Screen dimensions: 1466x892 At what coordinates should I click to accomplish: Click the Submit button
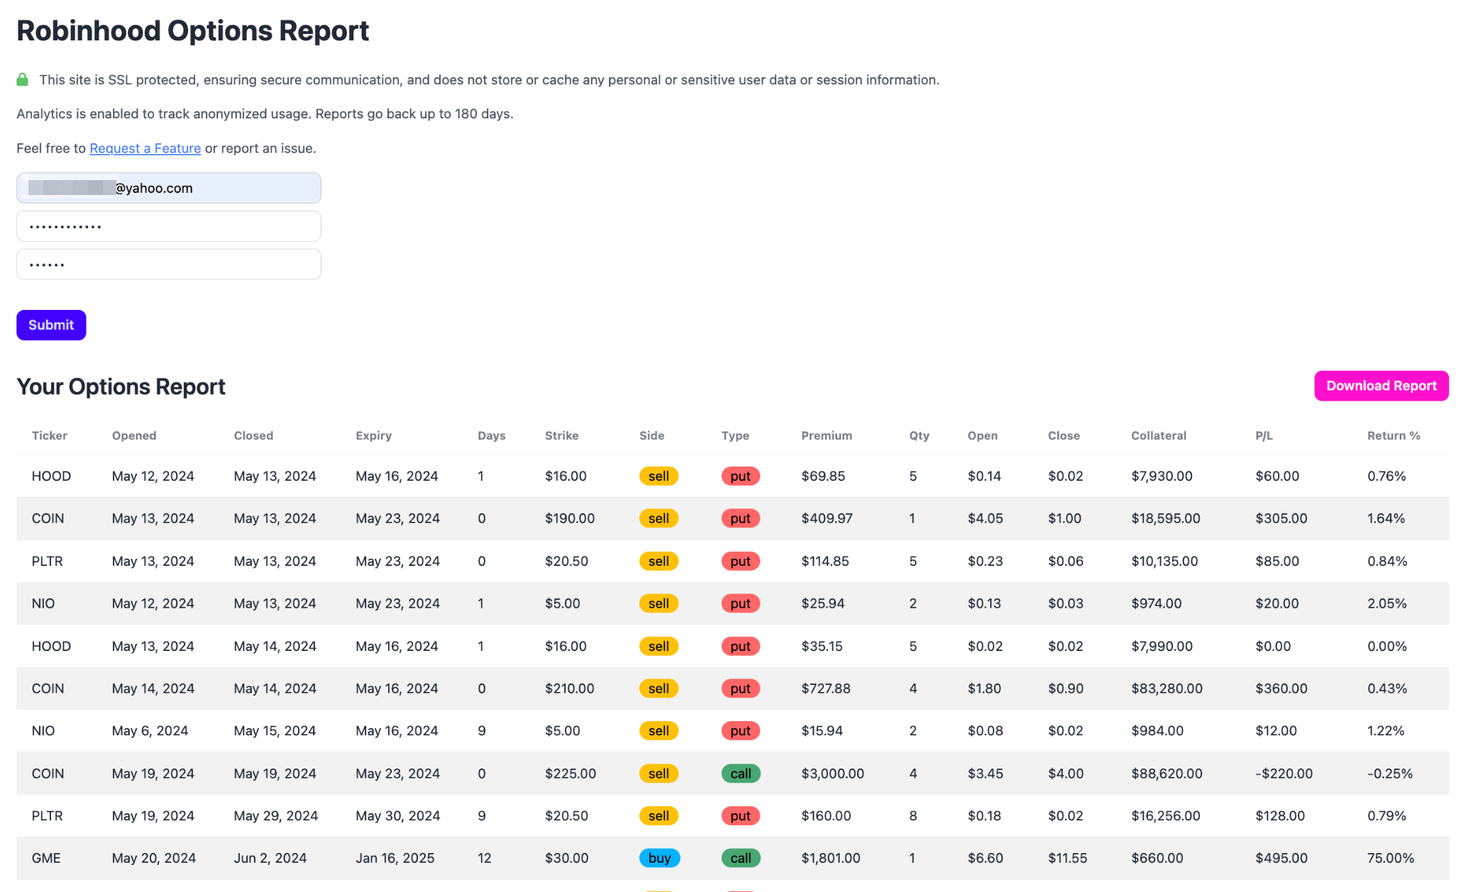pos(51,325)
